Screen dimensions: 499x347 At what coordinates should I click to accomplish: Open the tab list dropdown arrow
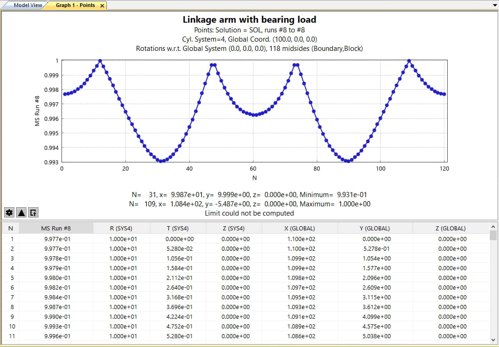pos(494,5)
